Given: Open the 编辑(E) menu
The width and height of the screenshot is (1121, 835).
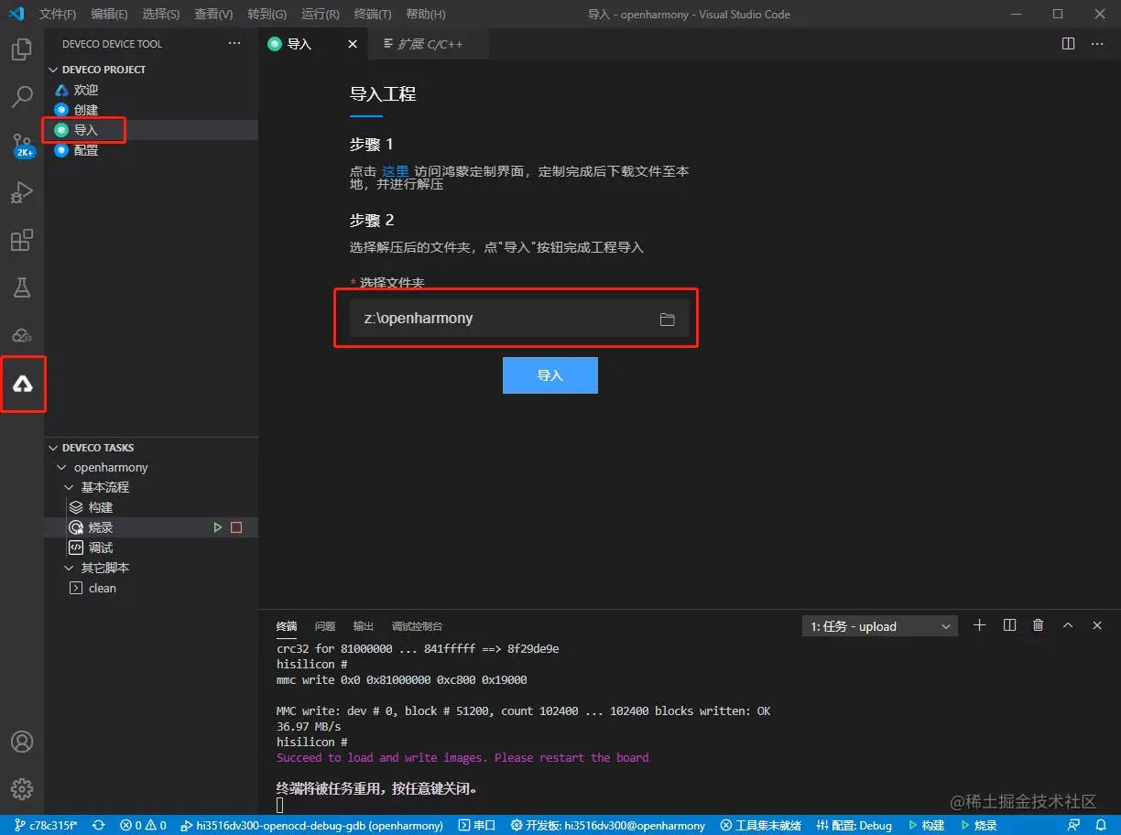Looking at the screenshot, I should pyautogui.click(x=110, y=14).
